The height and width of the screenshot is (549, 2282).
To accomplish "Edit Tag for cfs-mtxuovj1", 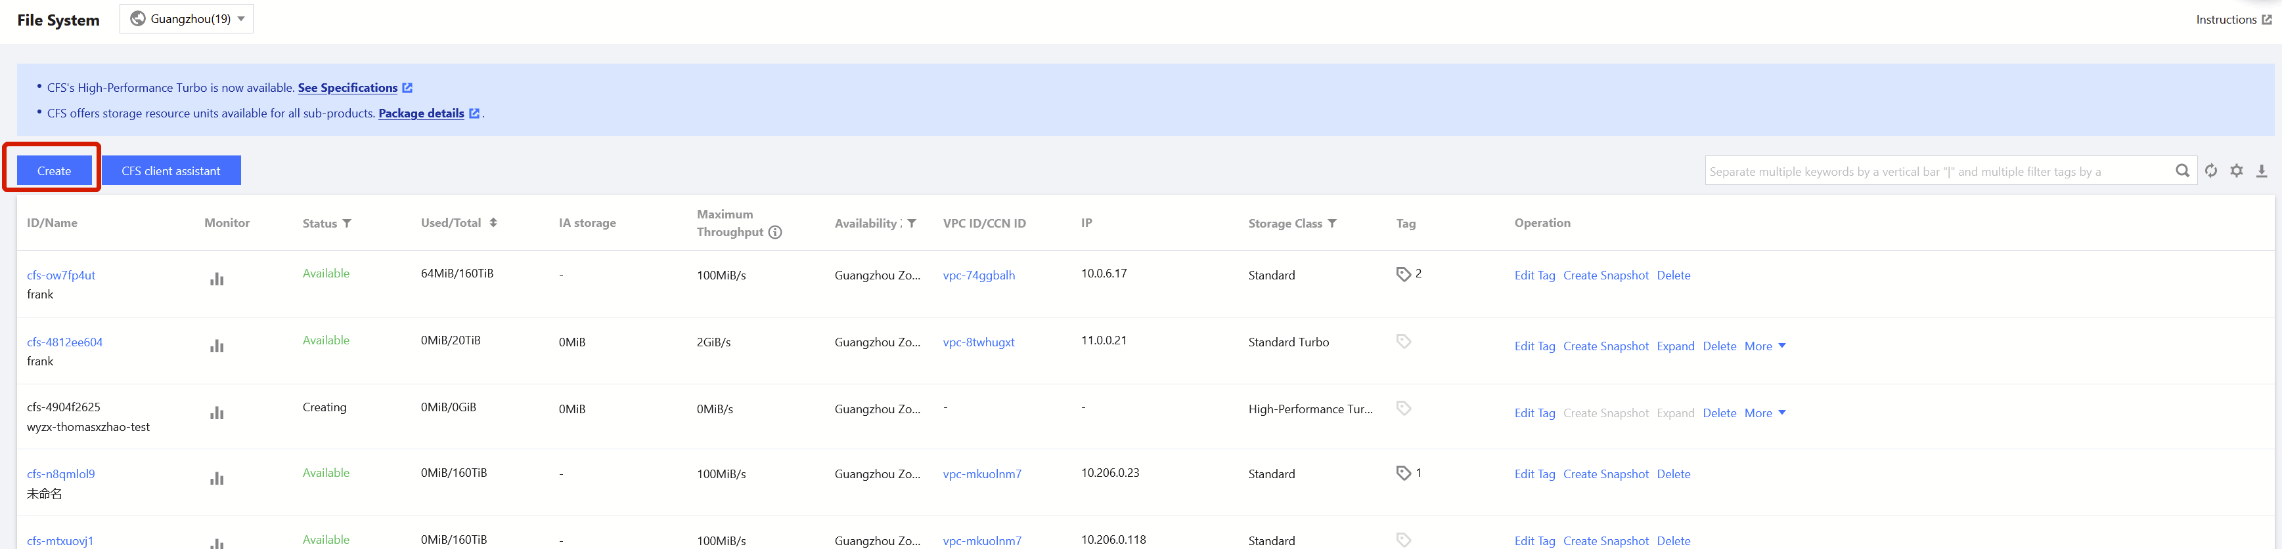I will click(x=1534, y=541).
